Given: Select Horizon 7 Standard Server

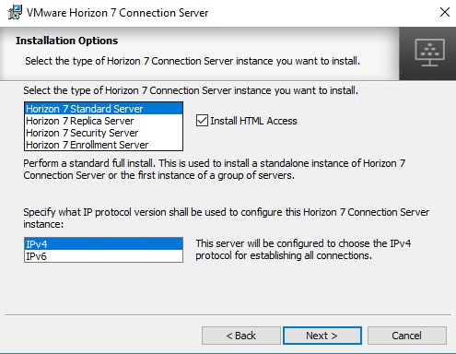Looking at the screenshot, I should tap(103, 109).
